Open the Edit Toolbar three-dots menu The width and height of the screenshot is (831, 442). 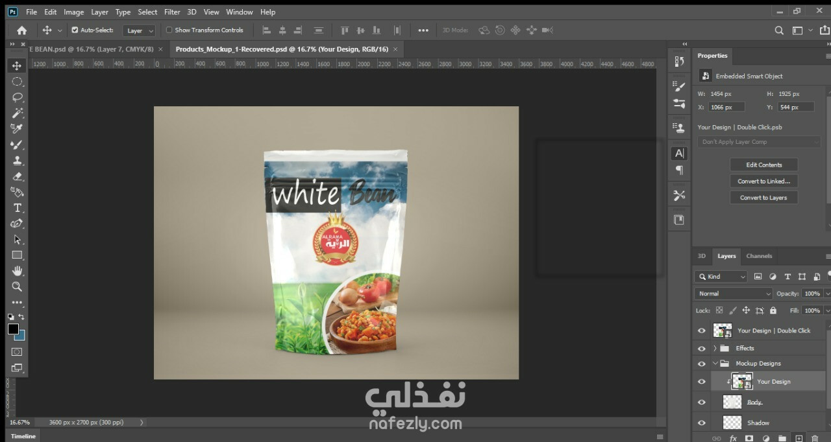[17, 303]
